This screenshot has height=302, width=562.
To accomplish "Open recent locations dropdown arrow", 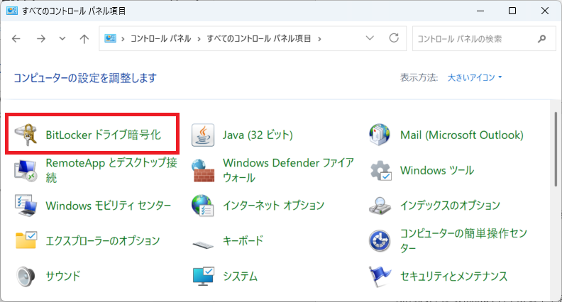I will point(62,38).
